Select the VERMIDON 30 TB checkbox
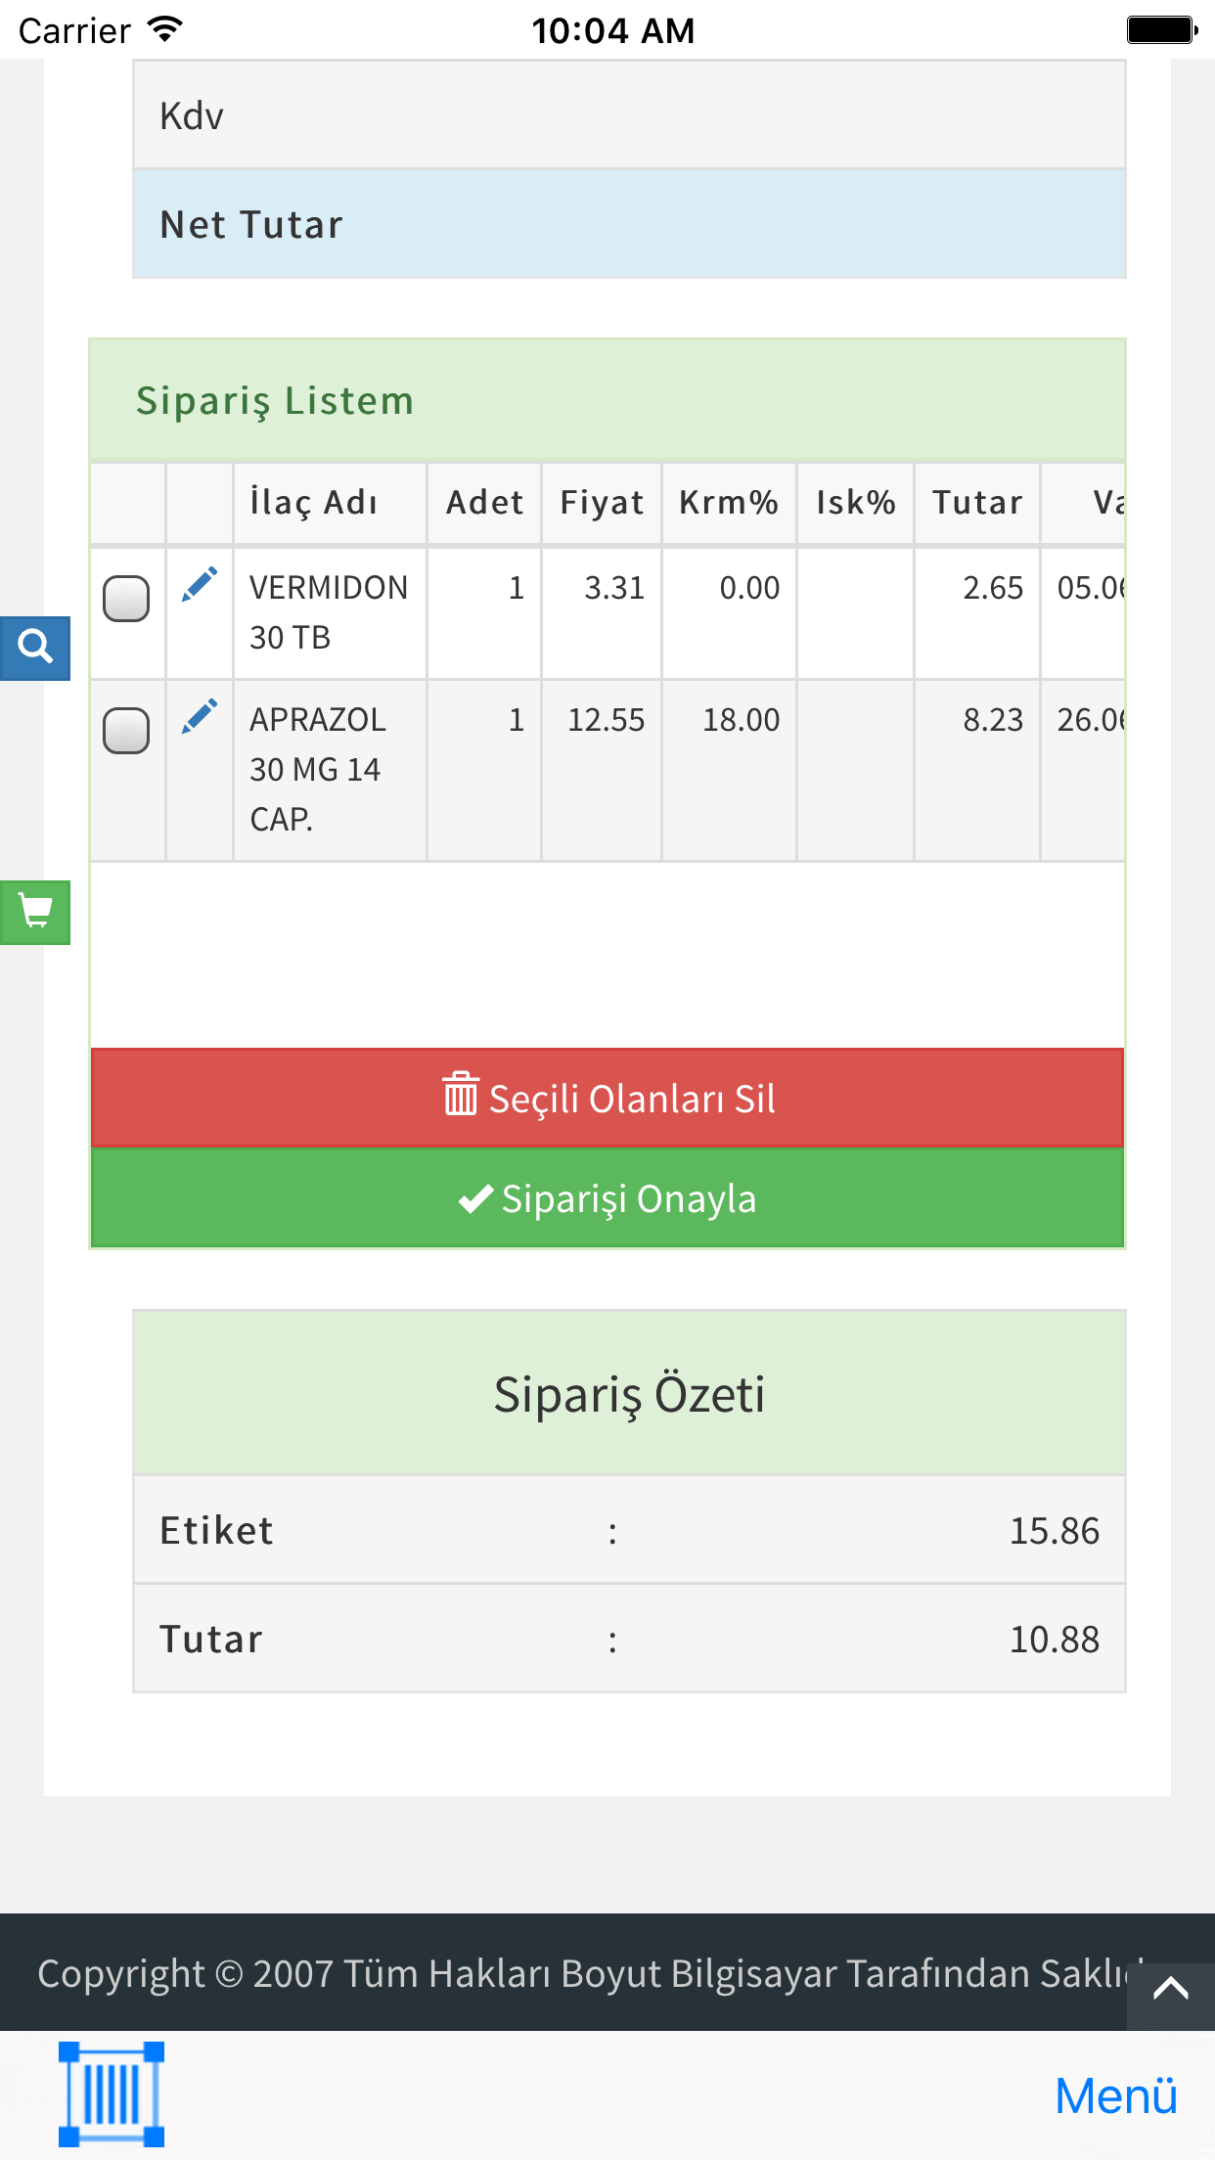This screenshot has width=1215, height=2160. pyautogui.click(x=126, y=598)
